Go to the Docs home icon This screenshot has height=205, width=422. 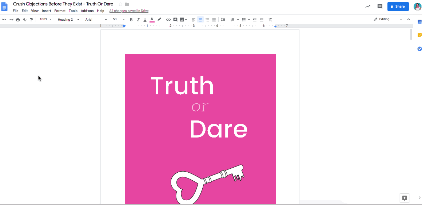pyautogui.click(x=5, y=6)
